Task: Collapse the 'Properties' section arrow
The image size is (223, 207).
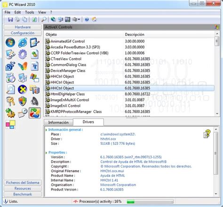Action: click(x=46, y=153)
